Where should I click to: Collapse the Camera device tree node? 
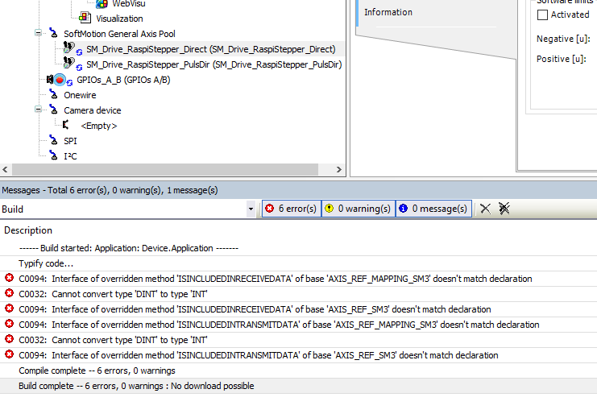click(38, 110)
